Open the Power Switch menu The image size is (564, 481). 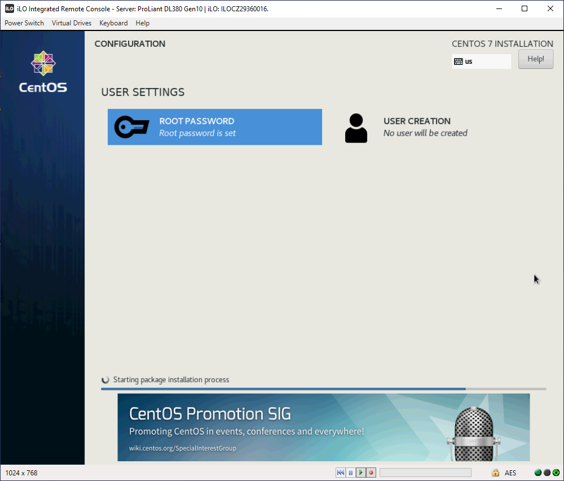[24, 23]
